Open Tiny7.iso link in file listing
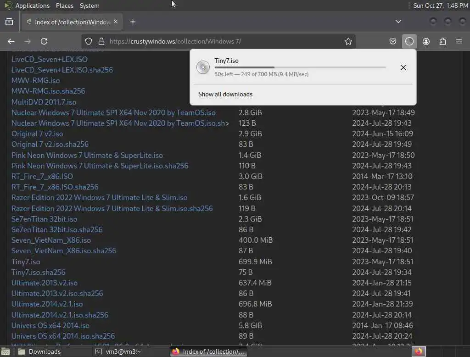 point(26,262)
